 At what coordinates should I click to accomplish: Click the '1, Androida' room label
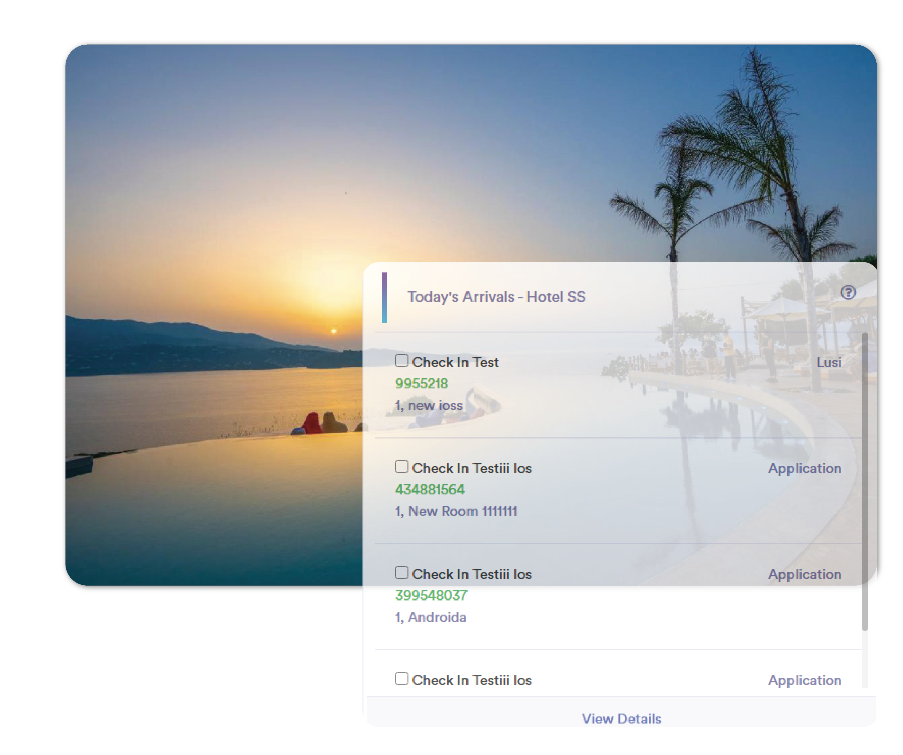[x=430, y=617]
